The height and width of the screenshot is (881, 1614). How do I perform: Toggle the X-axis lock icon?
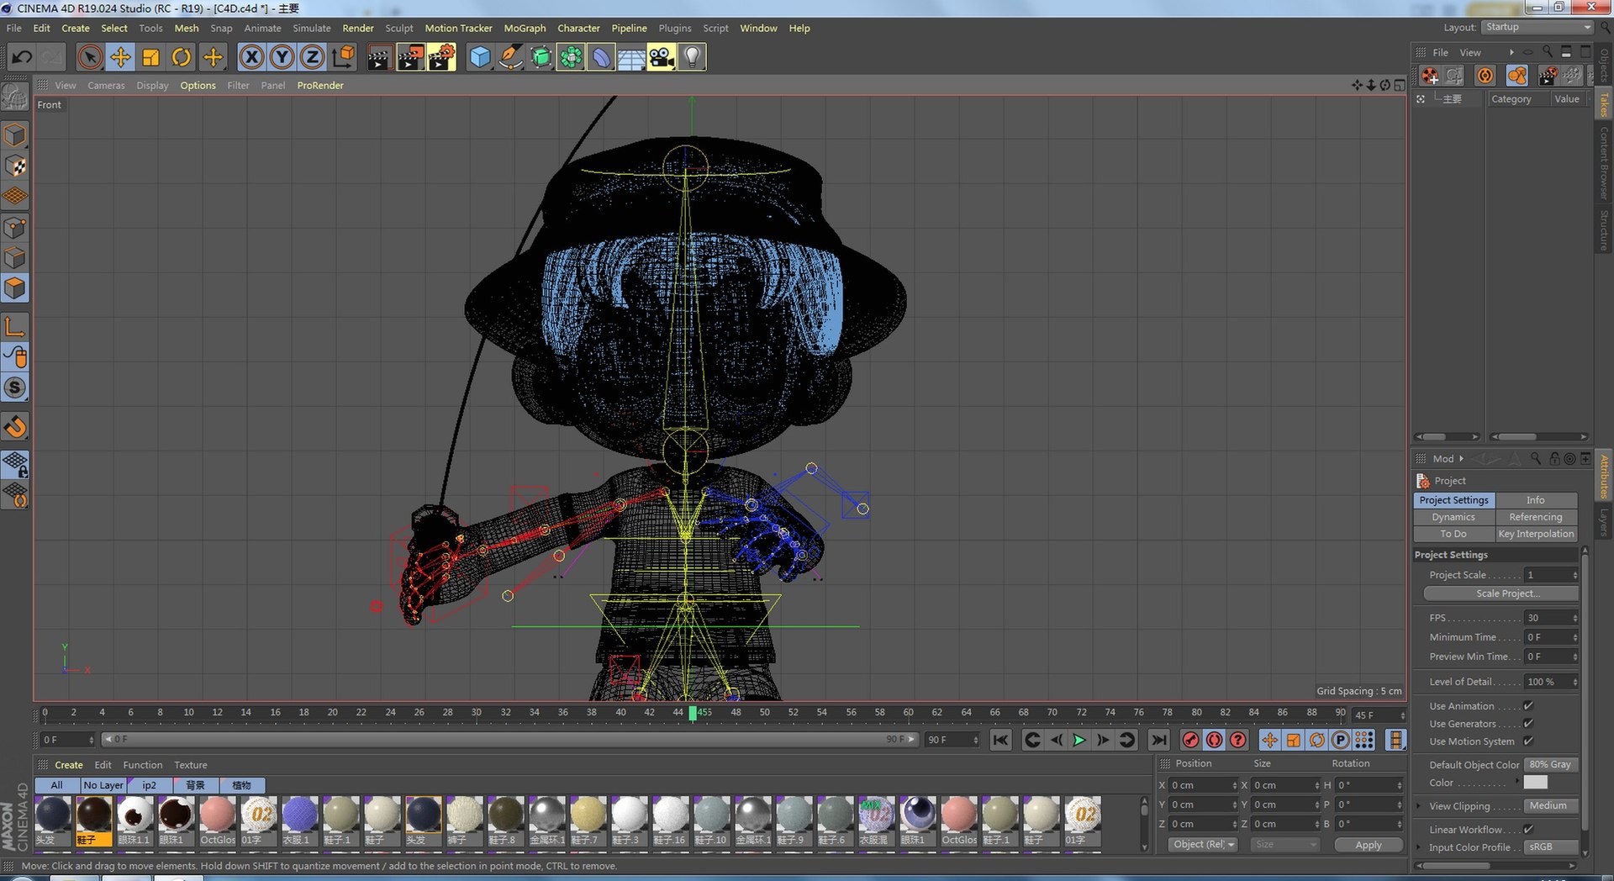tap(251, 57)
